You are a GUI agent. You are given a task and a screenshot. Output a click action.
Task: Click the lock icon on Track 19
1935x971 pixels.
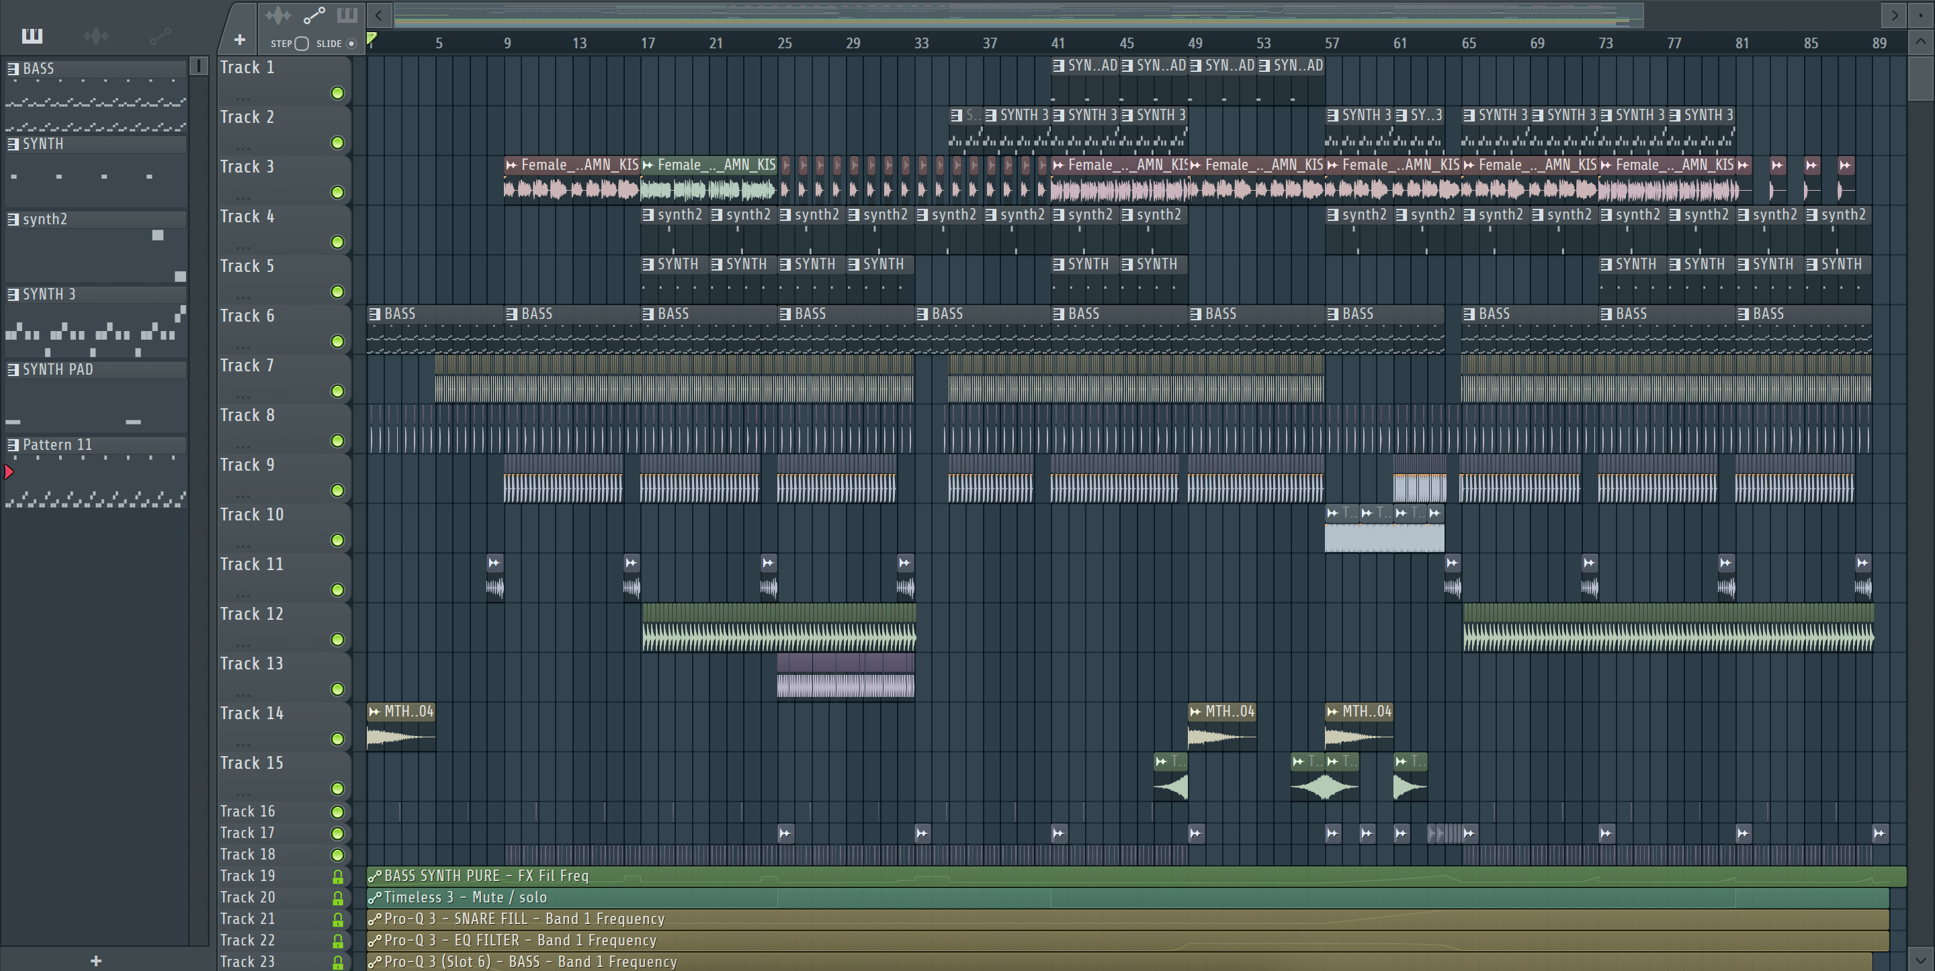tap(338, 876)
